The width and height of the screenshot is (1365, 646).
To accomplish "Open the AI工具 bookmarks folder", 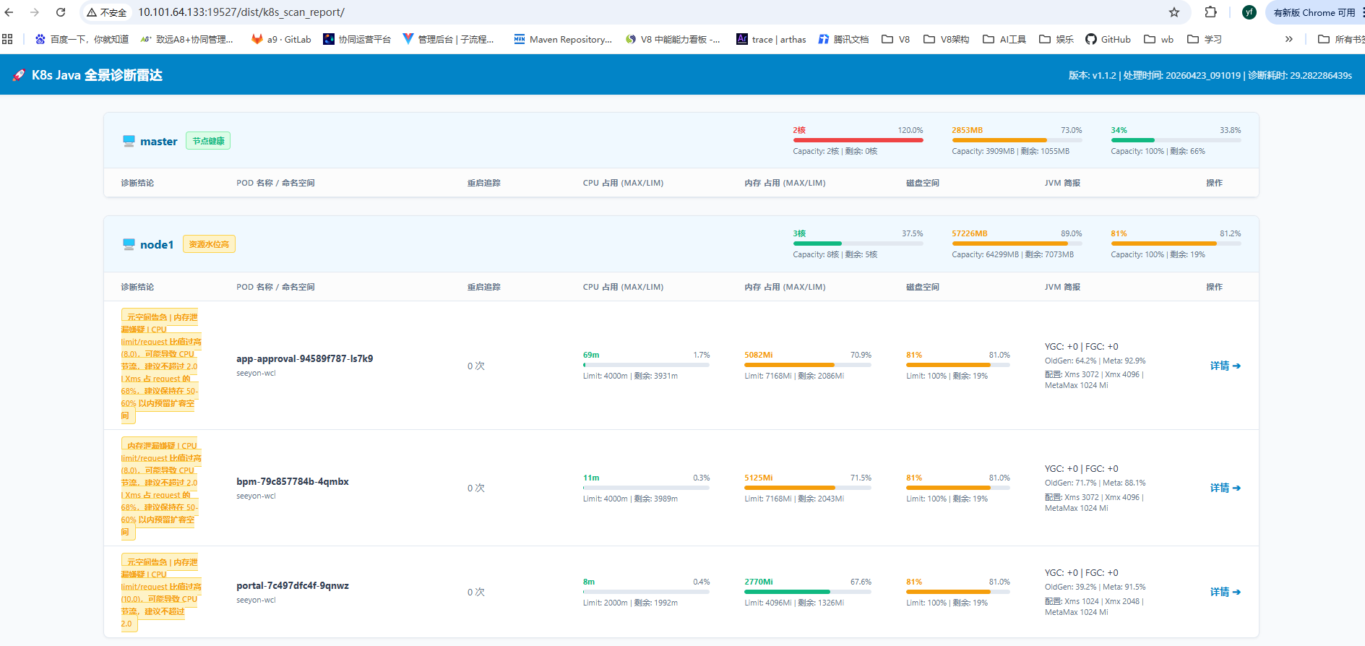I will tap(1004, 39).
